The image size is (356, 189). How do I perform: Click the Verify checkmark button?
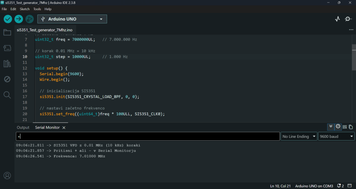click(x=8, y=19)
